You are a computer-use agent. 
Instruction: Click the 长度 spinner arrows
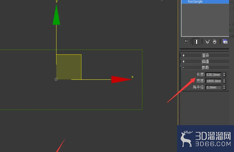(x=224, y=74)
